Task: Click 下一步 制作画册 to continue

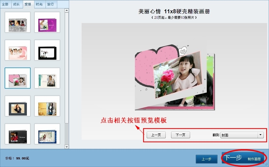Action: [x=243, y=158]
